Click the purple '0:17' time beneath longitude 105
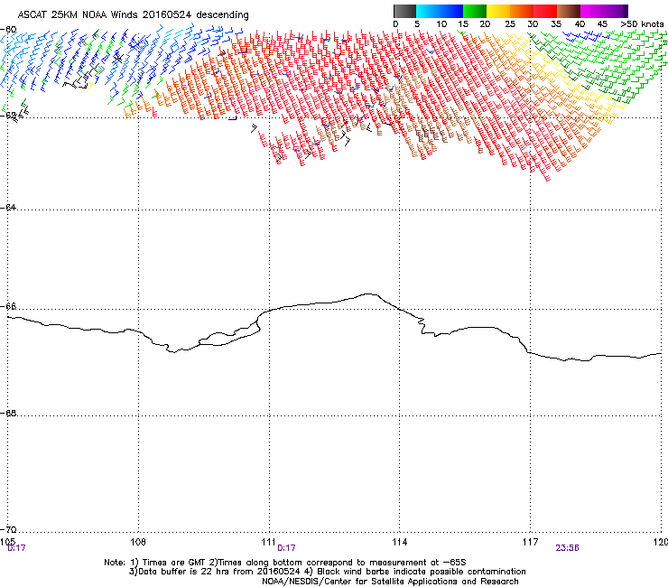Image resolution: width=668 pixels, height=587 pixels. coord(16,548)
